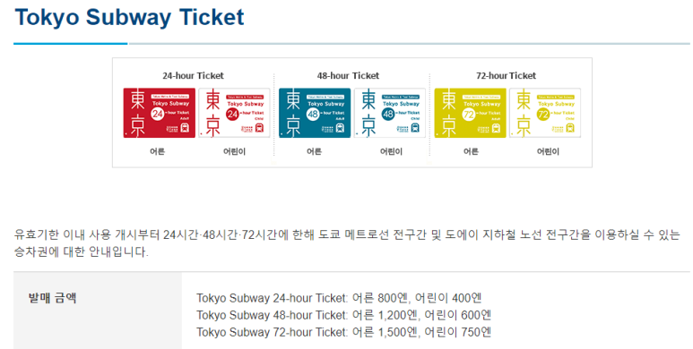The image size is (693, 349).
Task: Click the 72-hour Ticket column label
Action: pyautogui.click(x=506, y=75)
